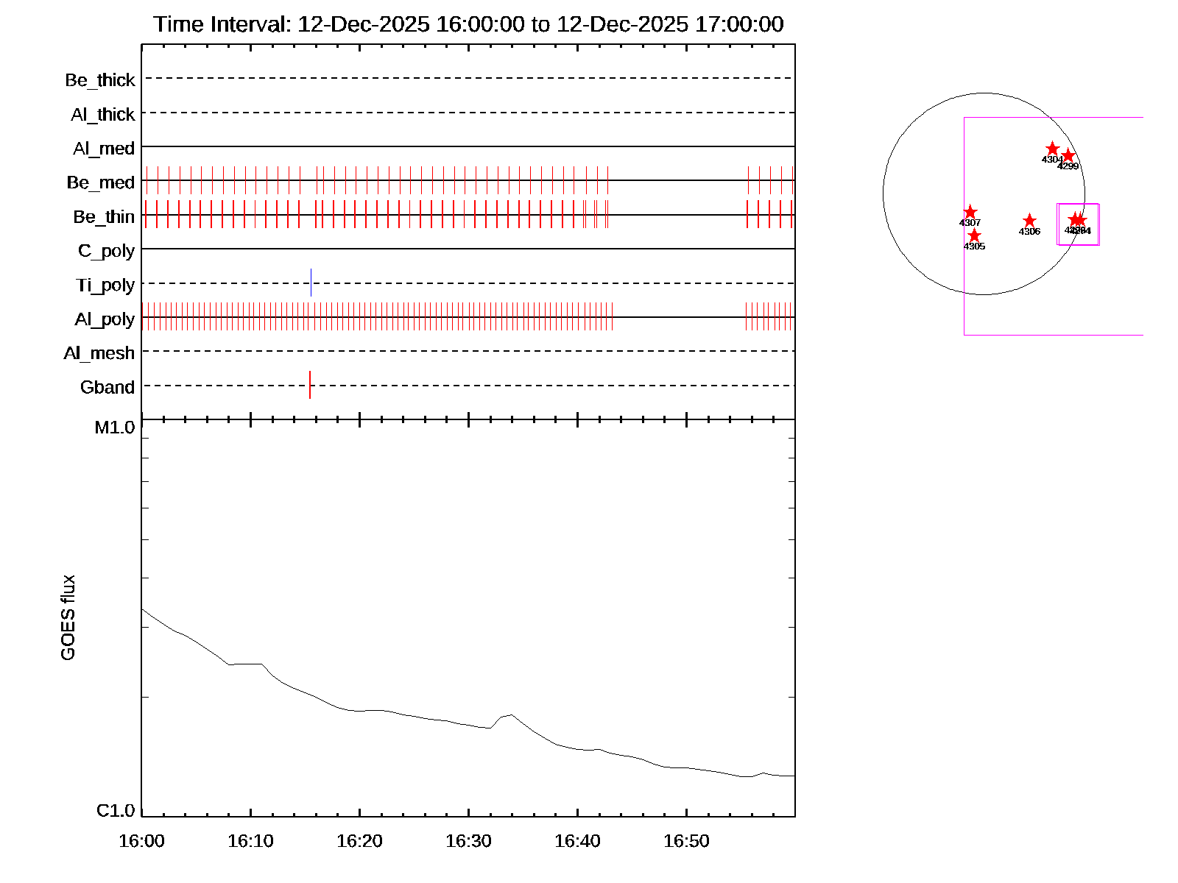Click the red tick mark on Gband row
The image size is (1178, 883).
[310, 385]
